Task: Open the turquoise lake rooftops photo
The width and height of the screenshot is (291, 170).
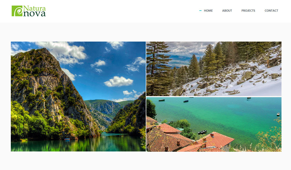Action: pos(214,124)
